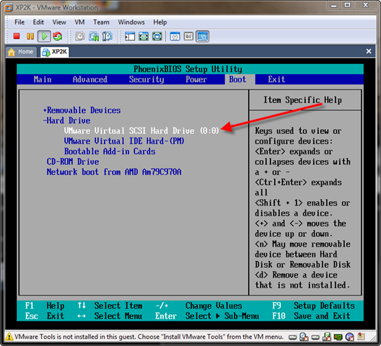Click the Select Item legend text
This screenshot has height=346, width=381.
(118, 306)
